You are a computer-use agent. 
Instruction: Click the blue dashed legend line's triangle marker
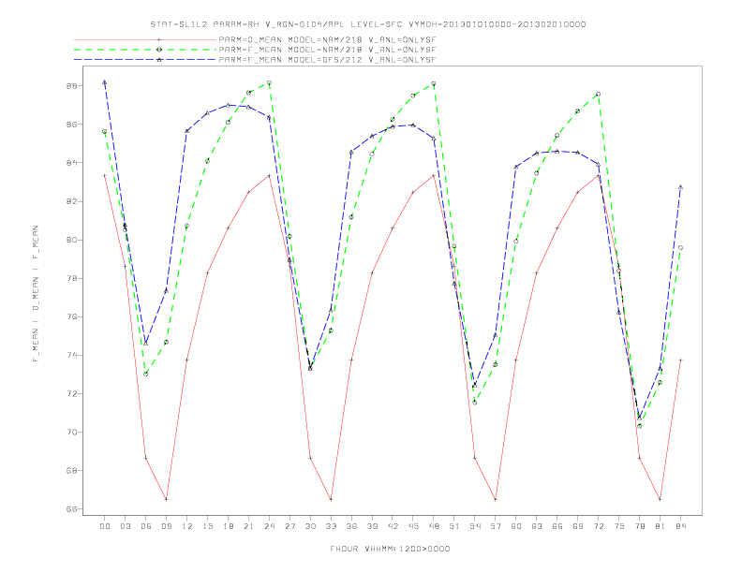click(x=159, y=60)
